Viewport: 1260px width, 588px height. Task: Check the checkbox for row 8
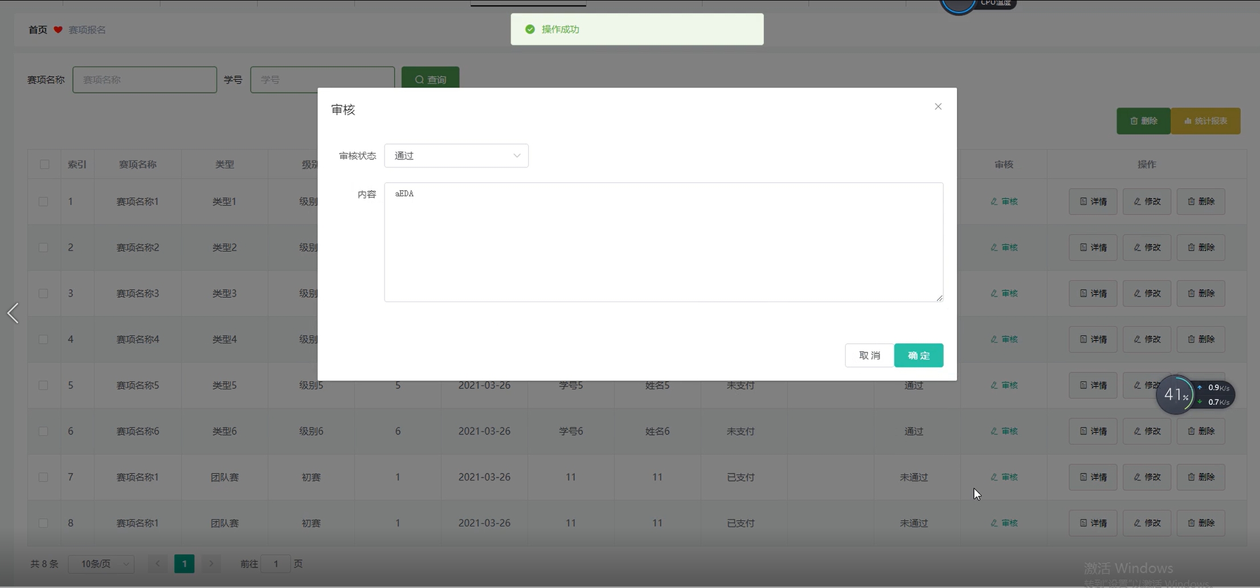click(43, 523)
